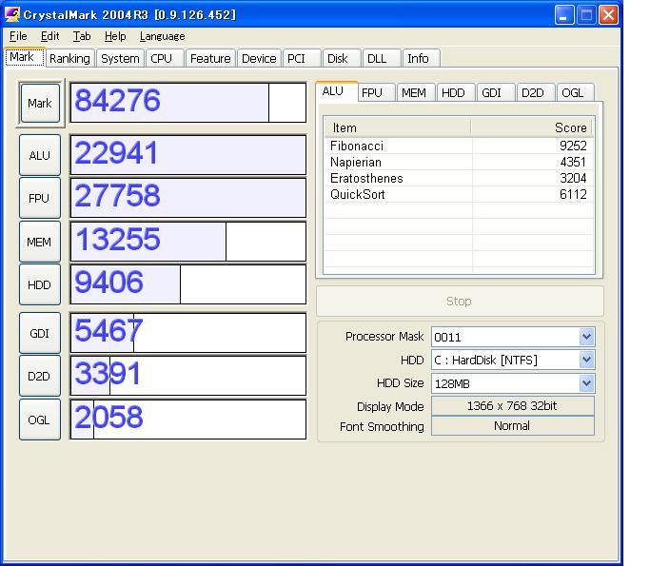Click the ALU score bar 22941

[188, 155]
